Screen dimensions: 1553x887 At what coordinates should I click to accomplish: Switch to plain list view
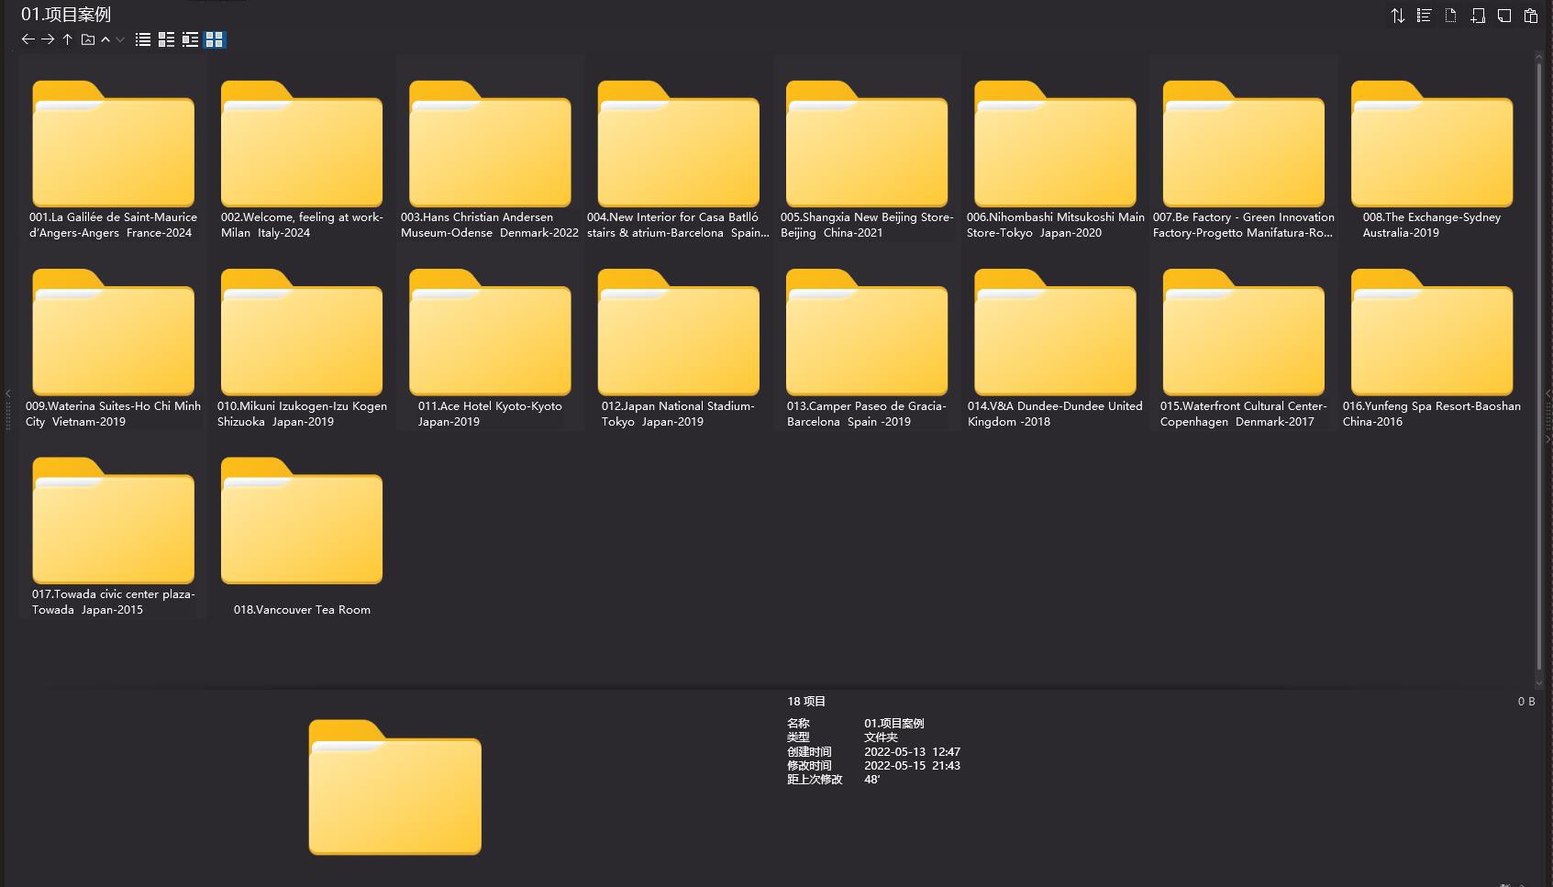pos(143,39)
